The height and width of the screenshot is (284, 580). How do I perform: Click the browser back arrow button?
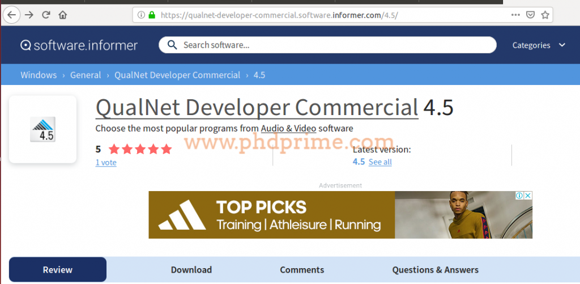[12, 15]
